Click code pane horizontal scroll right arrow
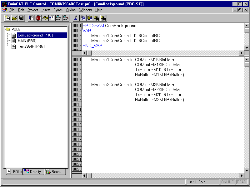 (242, 175)
